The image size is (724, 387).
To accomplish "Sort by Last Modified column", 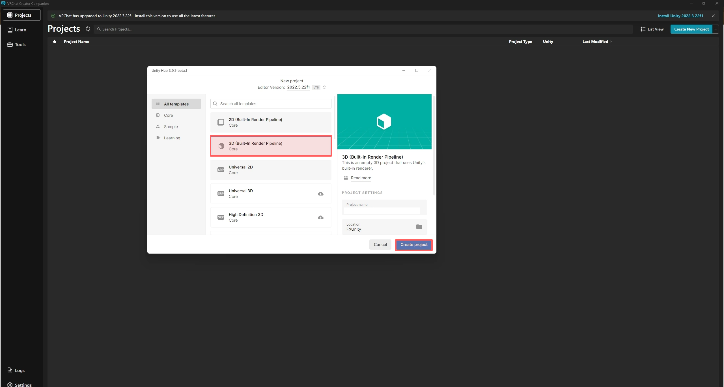I will pyautogui.click(x=597, y=42).
